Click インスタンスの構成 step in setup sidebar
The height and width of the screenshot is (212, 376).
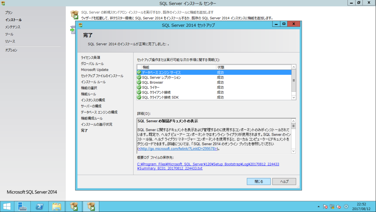93,100
